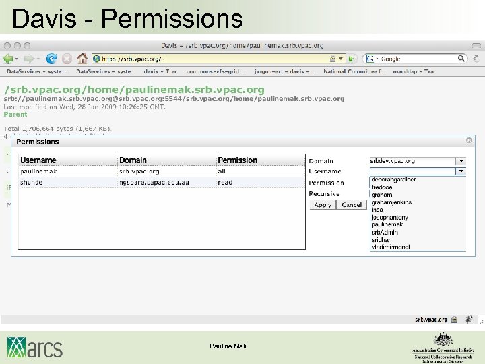Image resolution: width=485 pixels, height=364 pixels.
Task: Select the shunde row in permissions table
Action: (162, 182)
